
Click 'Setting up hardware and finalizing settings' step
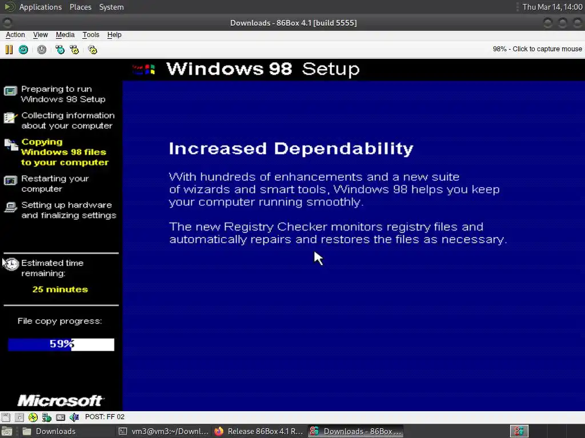click(69, 210)
